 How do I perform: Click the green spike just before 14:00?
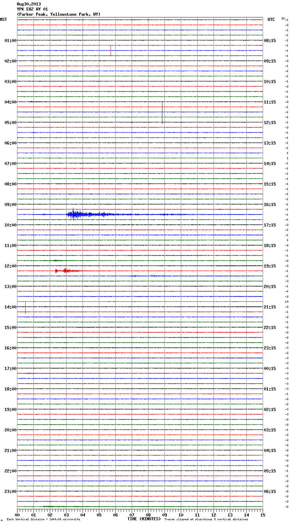point(25,308)
